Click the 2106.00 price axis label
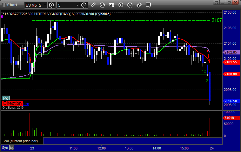The height and width of the screenshot is (152, 241). coord(230,28)
